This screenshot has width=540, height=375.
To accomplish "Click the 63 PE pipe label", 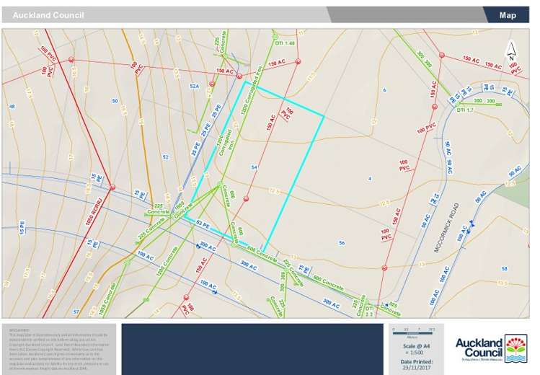I will [203, 224].
